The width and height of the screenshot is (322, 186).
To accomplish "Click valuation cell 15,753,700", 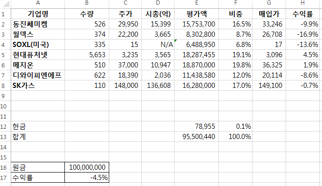I will [x=196, y=24].
